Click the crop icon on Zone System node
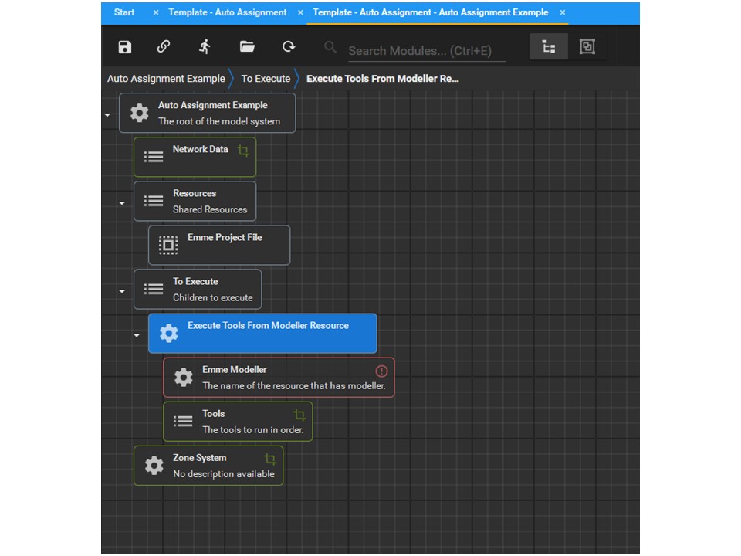This screenshot has width=741, height=556. 269,458
